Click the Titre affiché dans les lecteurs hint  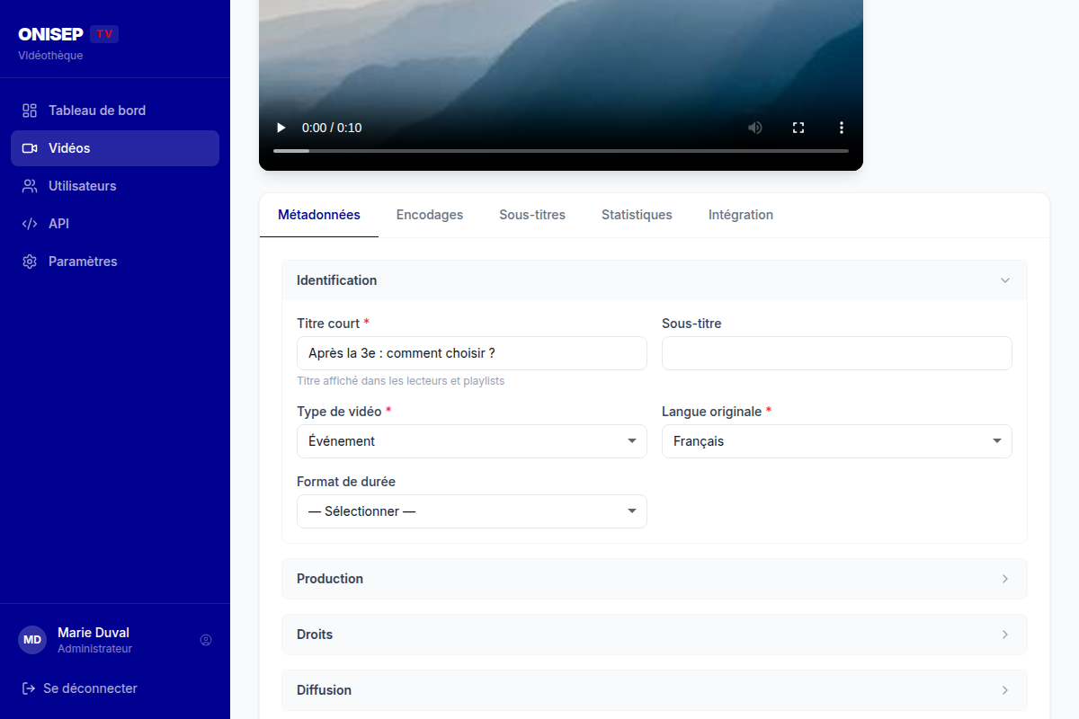[401, 381]
